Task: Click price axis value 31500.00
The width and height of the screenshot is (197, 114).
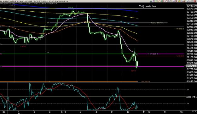Action: (x=192, y=78)
